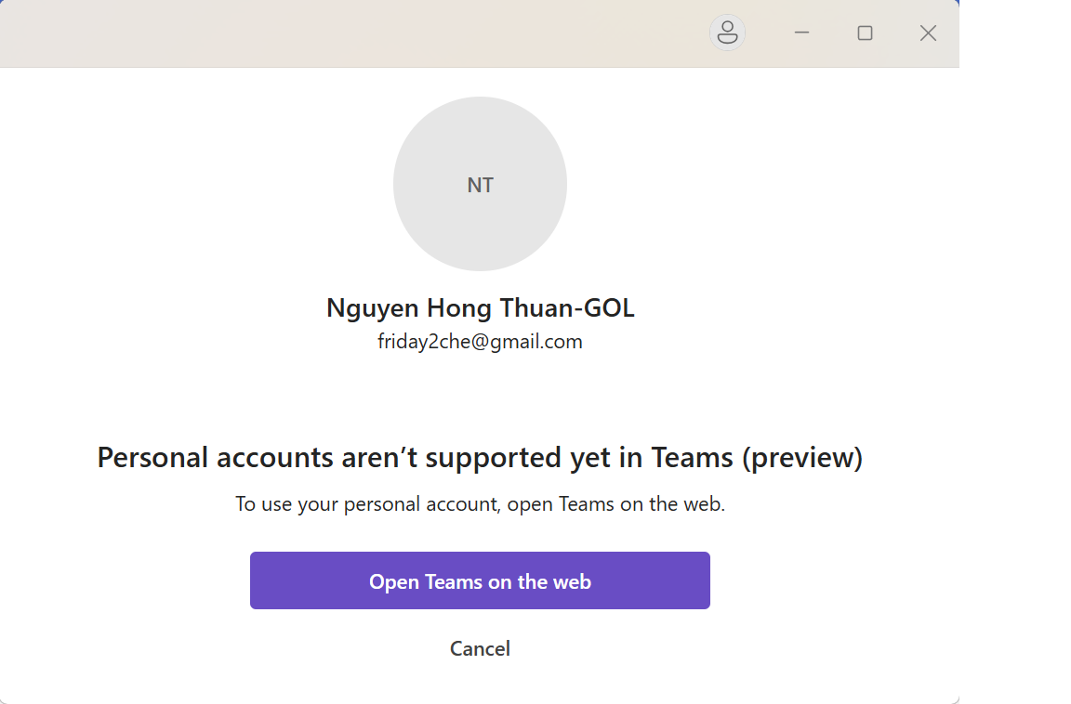Click the 'To use your personal account' message

480,504
